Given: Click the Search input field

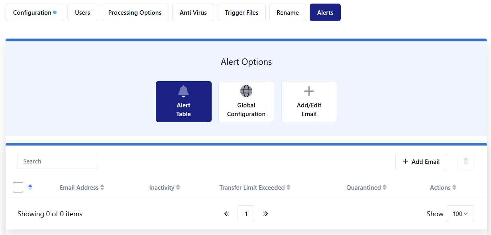Looking at the screenshot, I should (x=58, y=161).
